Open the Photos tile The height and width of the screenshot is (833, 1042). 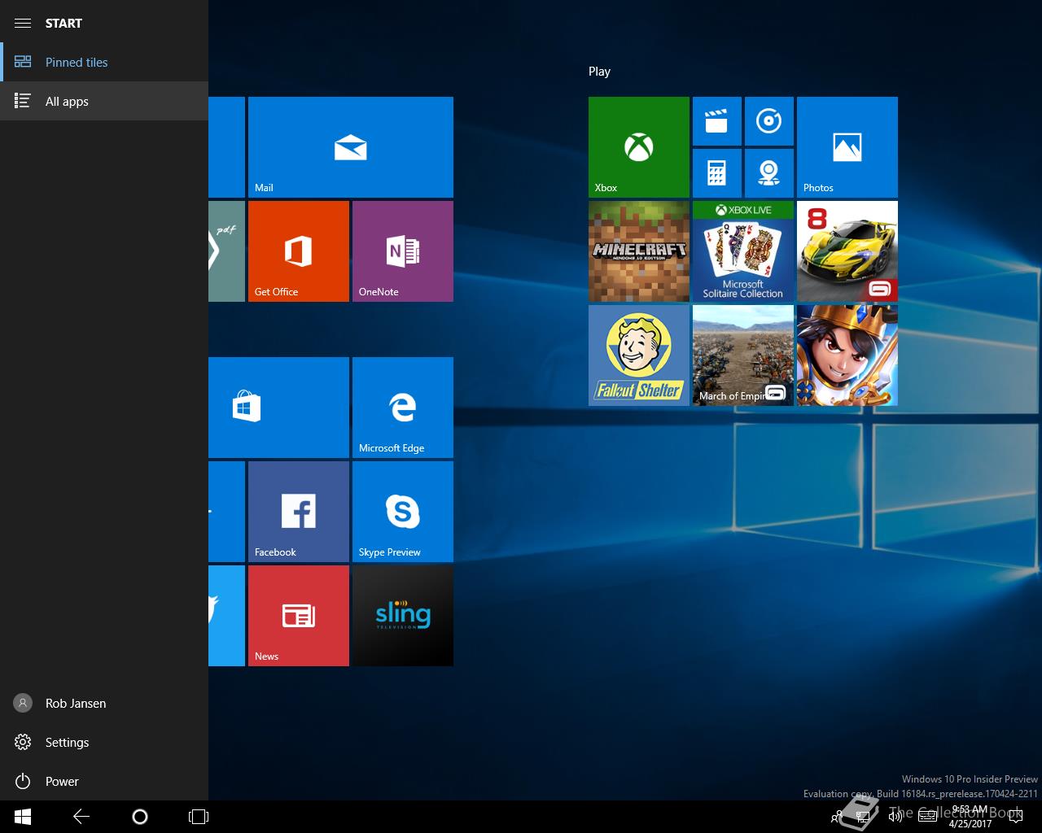(x=847, y=147)
